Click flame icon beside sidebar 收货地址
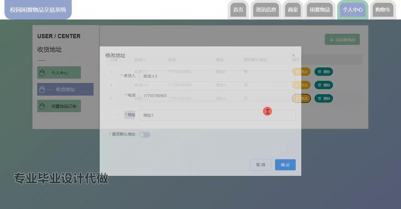401x209 pixels. pos(42,89)
